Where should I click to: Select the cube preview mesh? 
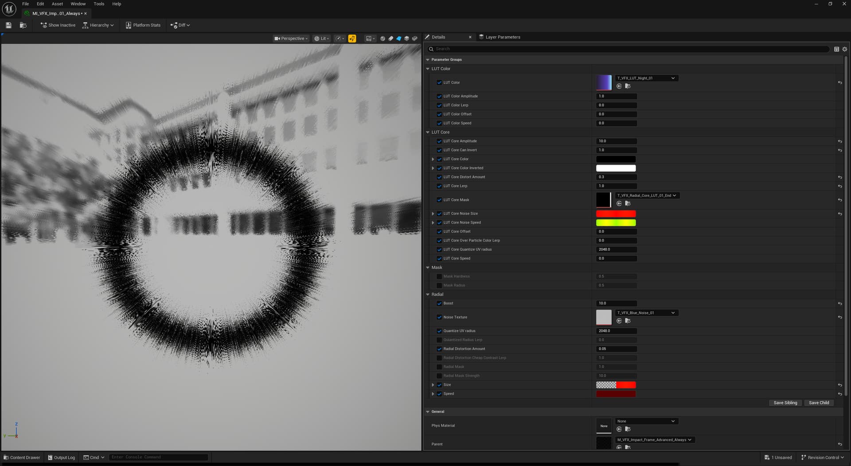(406, 39)
